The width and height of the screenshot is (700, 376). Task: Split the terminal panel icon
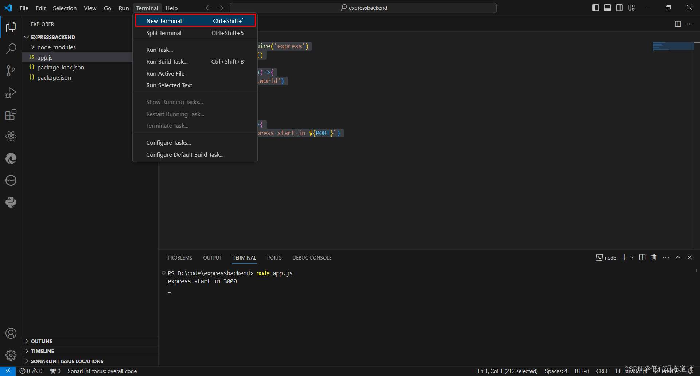point(642,257)
